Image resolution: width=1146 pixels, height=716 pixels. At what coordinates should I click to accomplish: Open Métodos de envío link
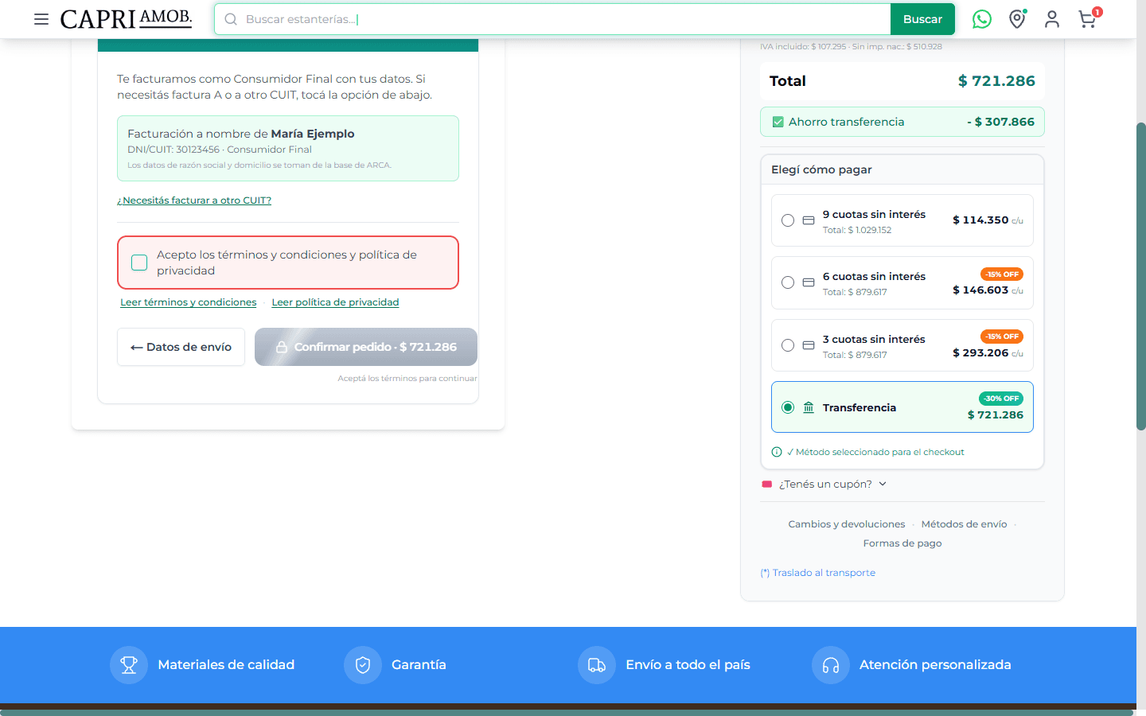(x=965, y=524)
